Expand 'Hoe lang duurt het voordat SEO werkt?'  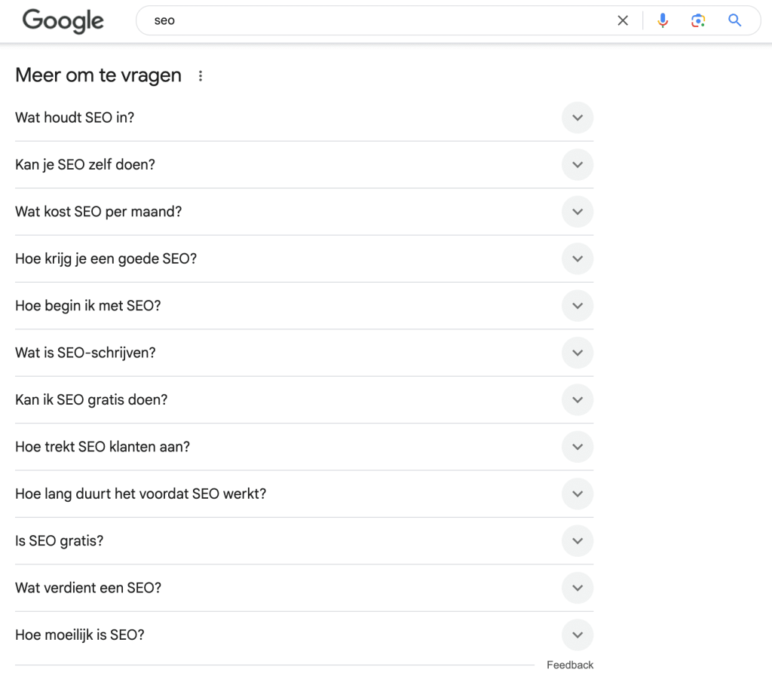577,494
